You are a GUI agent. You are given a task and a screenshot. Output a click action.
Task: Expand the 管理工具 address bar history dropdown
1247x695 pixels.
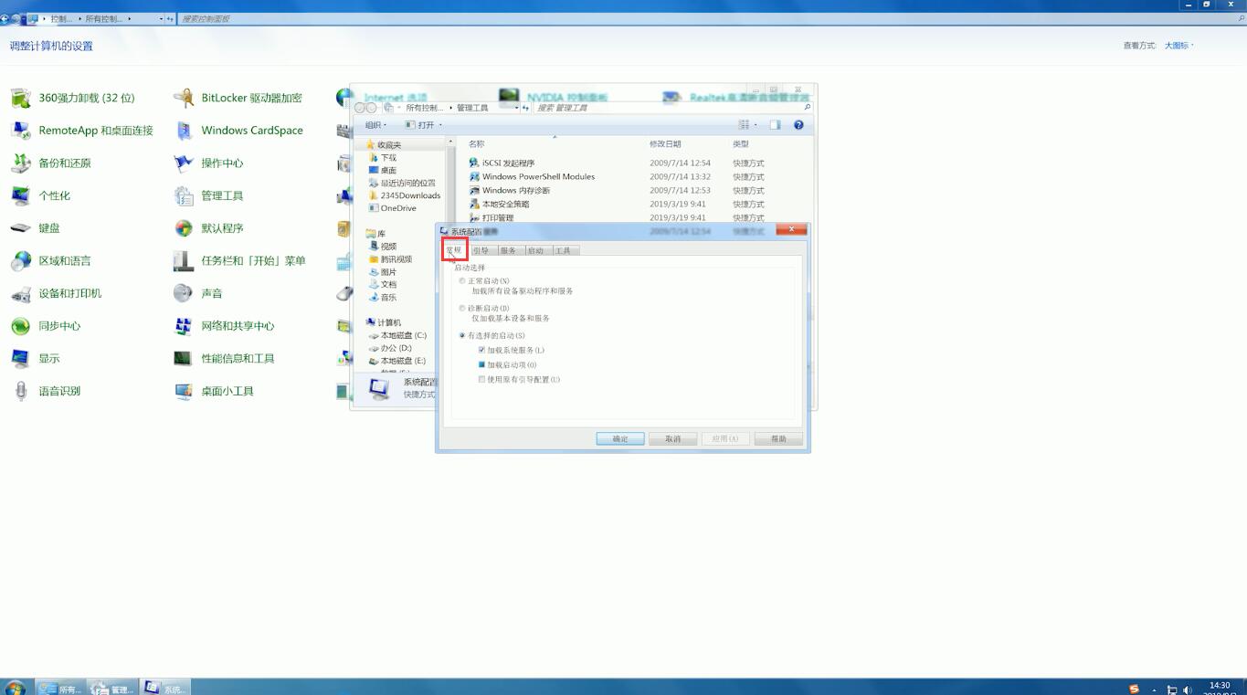[x=516, y=108]
